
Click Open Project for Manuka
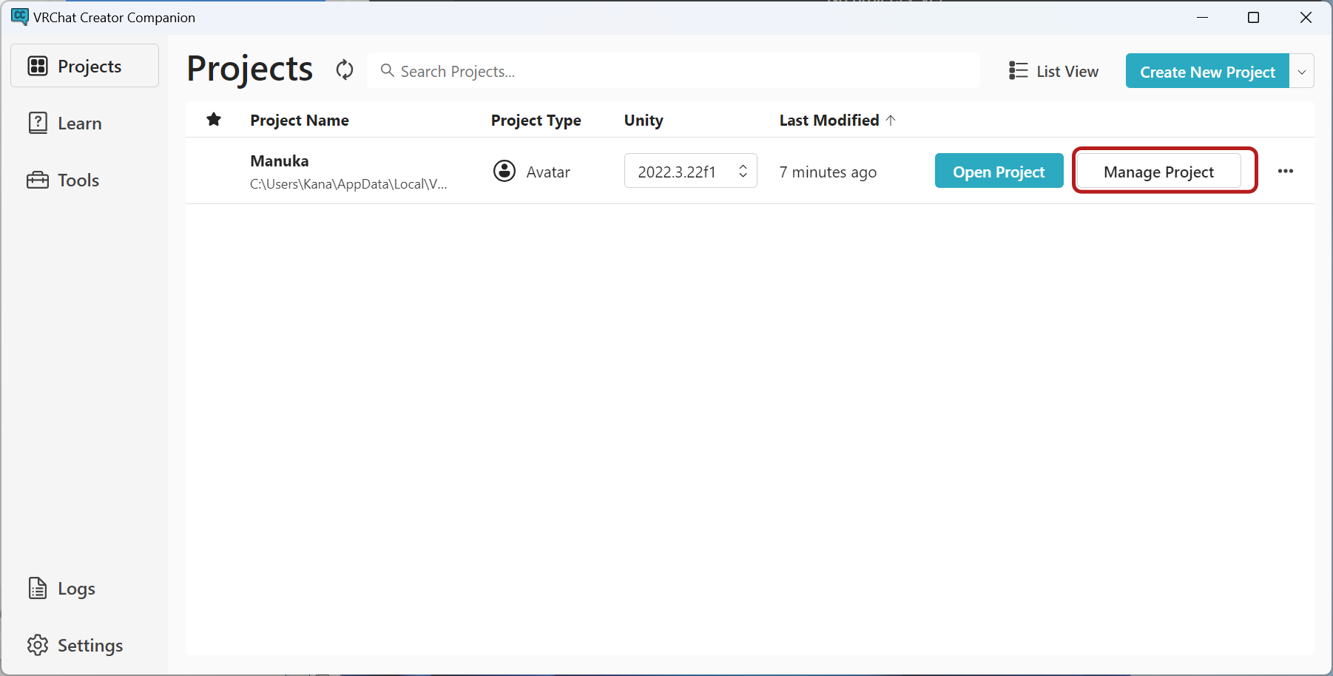pos(999,171)
